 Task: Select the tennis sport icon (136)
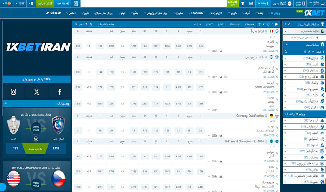click(322, 65)
